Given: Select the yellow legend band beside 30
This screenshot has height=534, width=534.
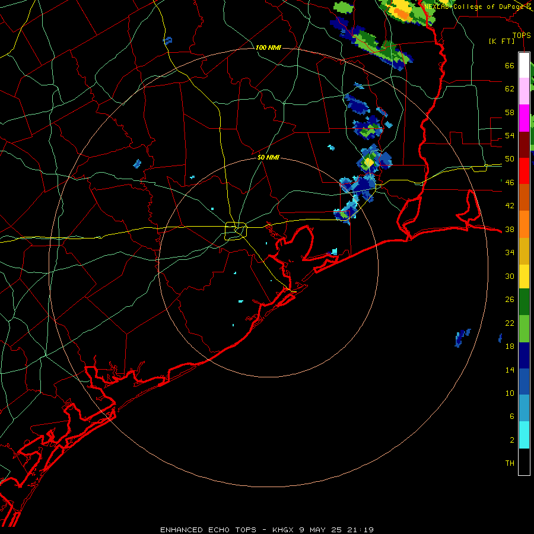Looking at the screenshot, I should point(524,276).
